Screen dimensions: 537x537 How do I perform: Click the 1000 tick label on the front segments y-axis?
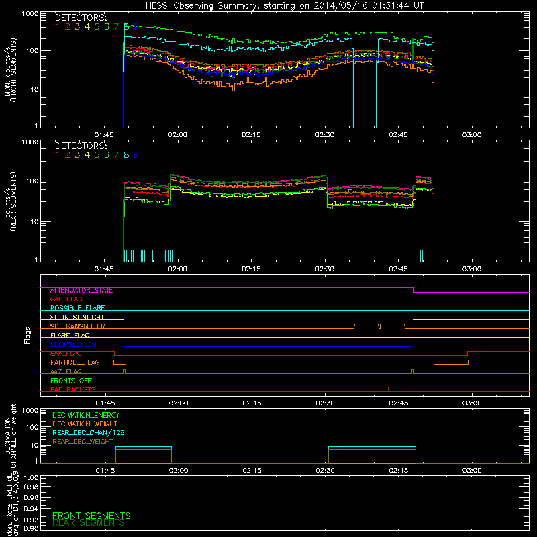click(30, 14)
